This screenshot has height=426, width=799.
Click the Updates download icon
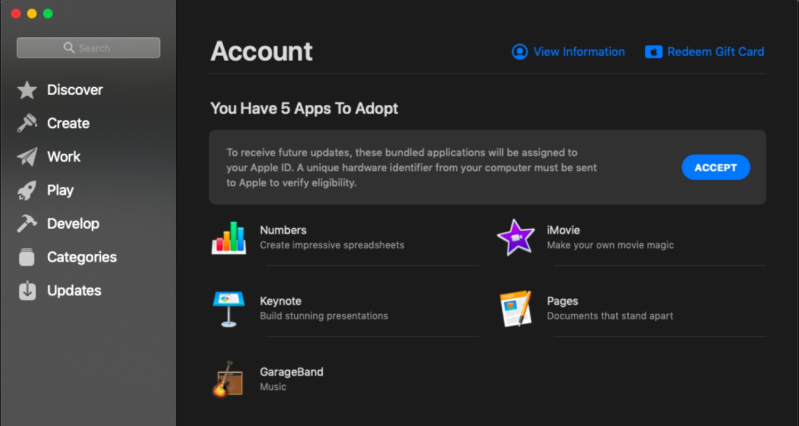click(x=27, y=290)
